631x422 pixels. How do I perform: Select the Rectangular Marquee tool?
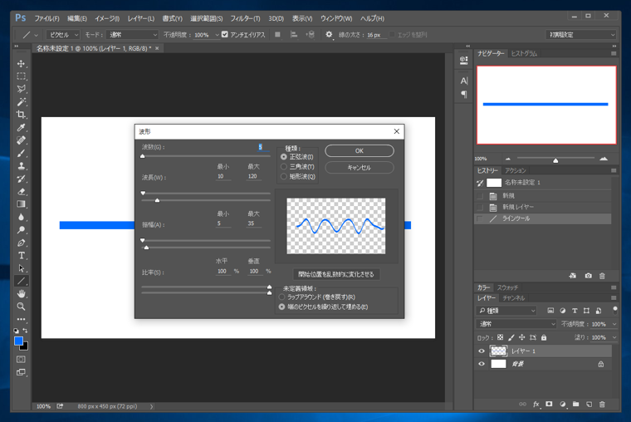click(22, 76)
